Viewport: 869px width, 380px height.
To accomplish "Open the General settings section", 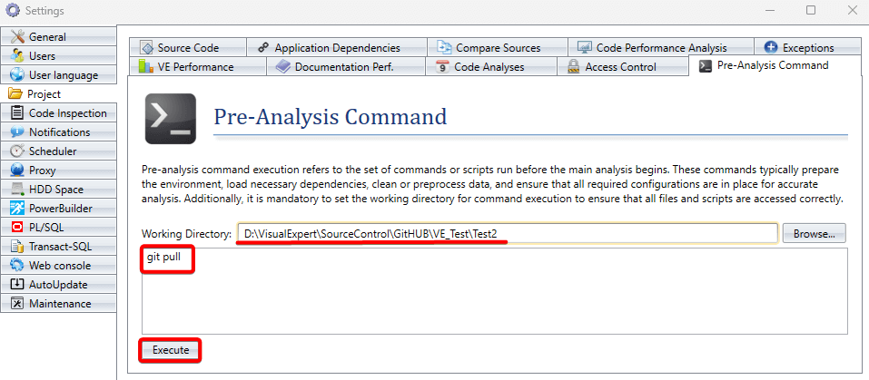I will click(58, 37).
